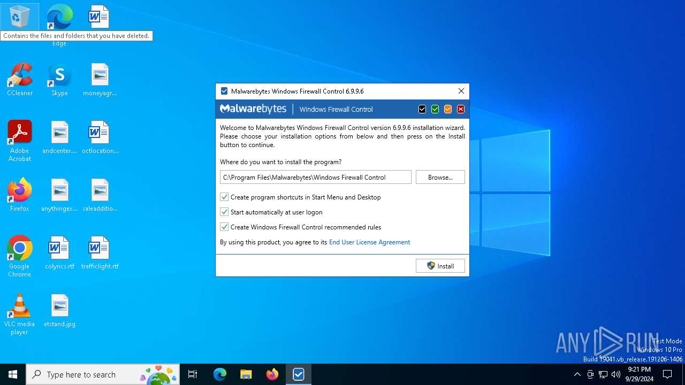Image resolution: width=685 pixels, height=385 pixels.
Task: Select the moneyagr... image file
Action: tap(100, 80)
